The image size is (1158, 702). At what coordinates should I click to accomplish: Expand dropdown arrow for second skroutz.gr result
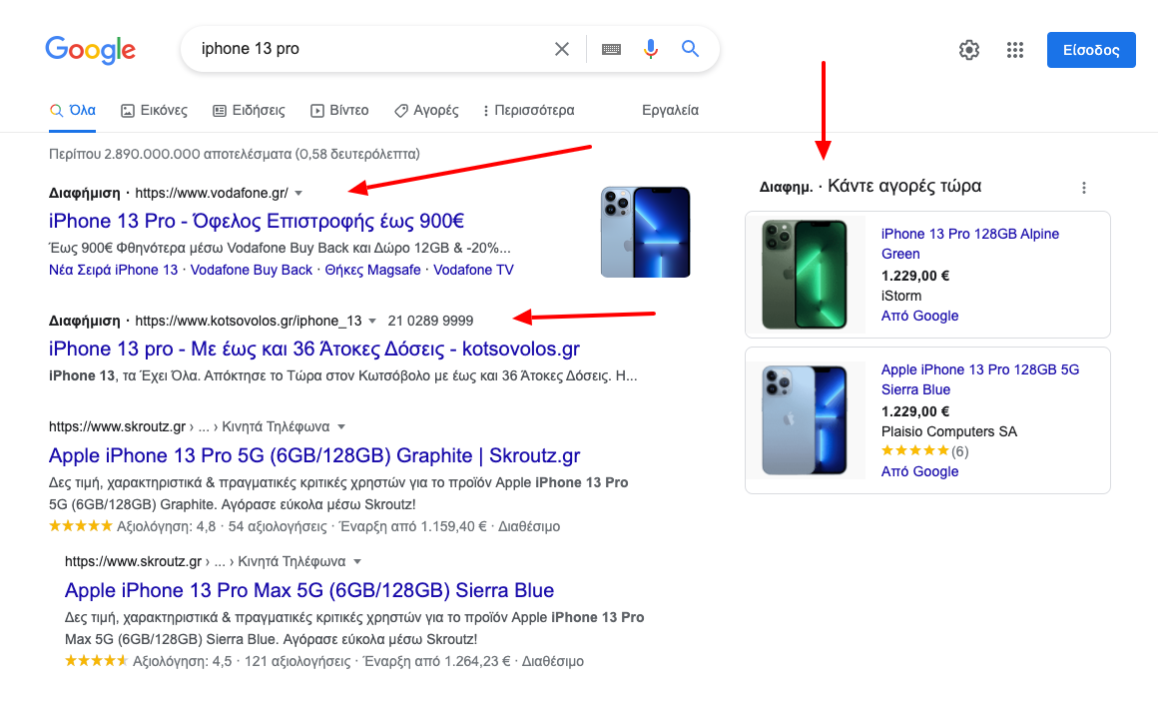tap(357, 561)
